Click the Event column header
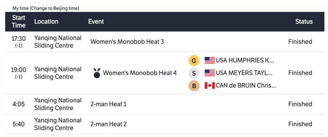This screenshot has height=137, width=328. [x=96, y=21]
